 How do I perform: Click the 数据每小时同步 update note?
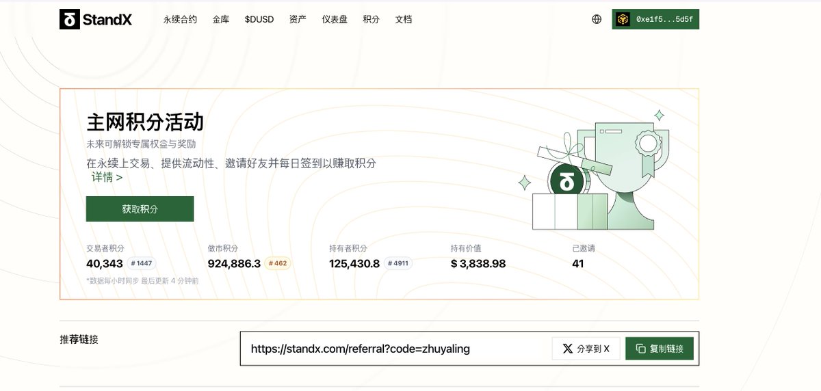[142, 280]
